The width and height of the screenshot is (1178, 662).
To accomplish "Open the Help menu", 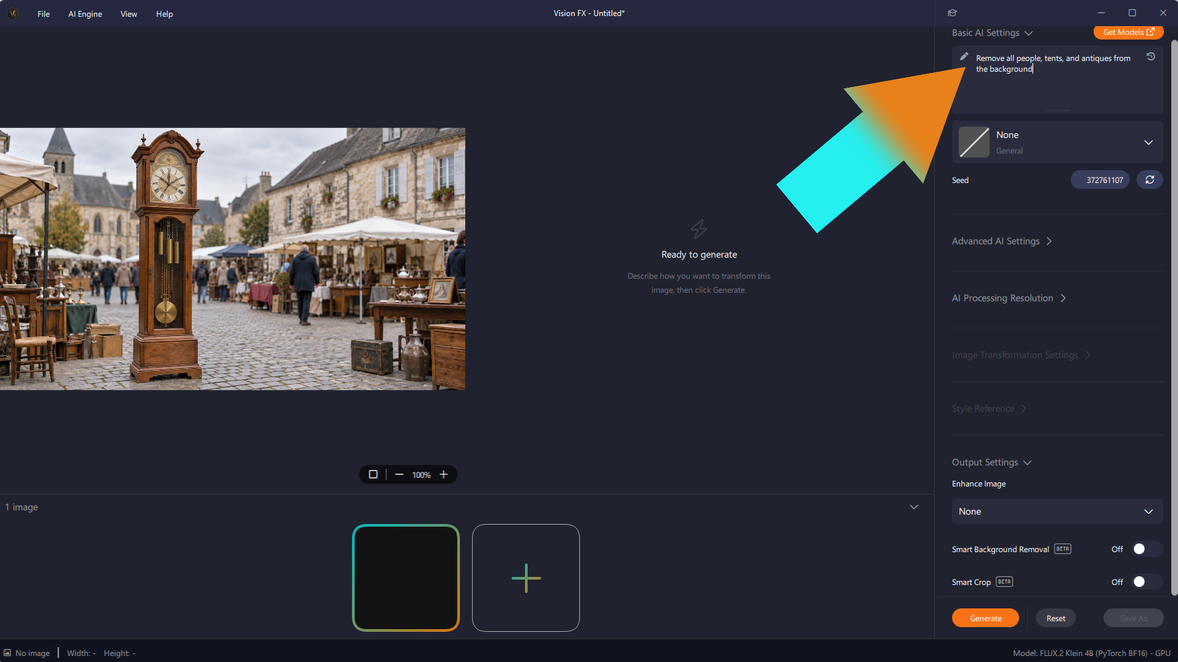I will [x=164, y=13].
